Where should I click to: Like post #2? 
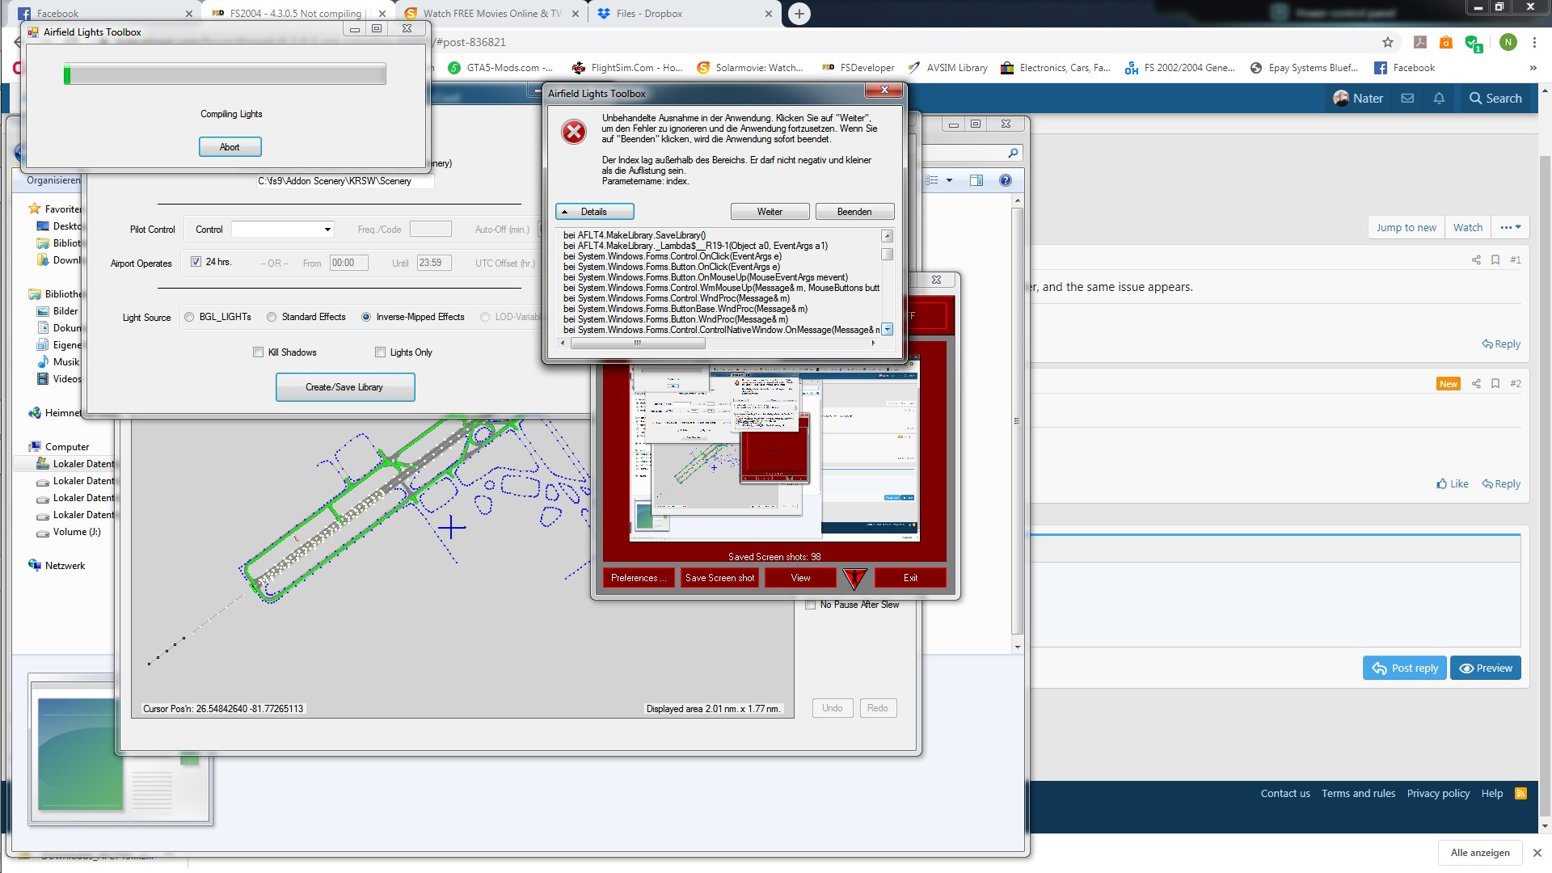pos(1453,484)
